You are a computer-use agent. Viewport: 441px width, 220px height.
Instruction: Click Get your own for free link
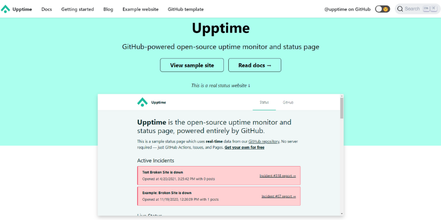[244, 147]
